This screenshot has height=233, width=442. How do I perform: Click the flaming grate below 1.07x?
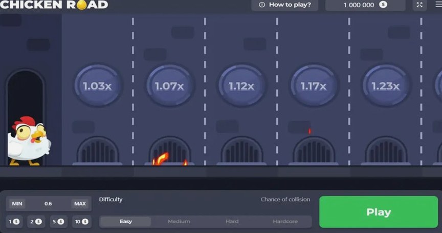[x=170, y=151]
